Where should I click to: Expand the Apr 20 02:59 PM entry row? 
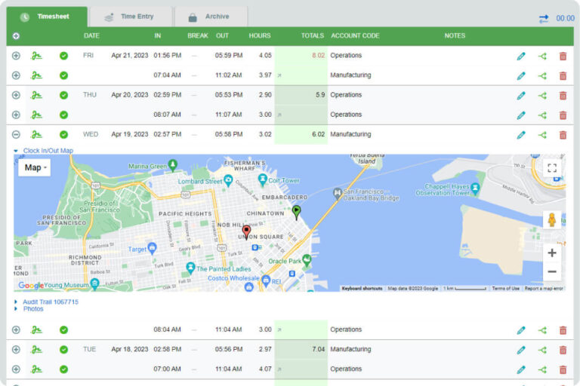tap(16, 95)
